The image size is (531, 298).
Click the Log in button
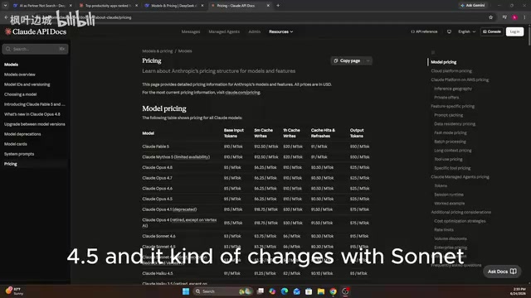click(x=514, y=31)
